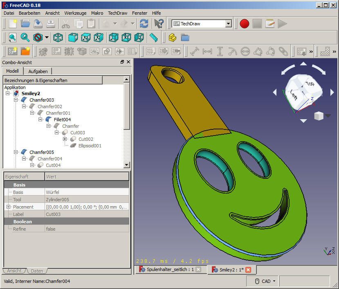Insert TechDraw page from template (orange folder)
The height and width of the screenshot is (289, 339).
tap(25, 51)
